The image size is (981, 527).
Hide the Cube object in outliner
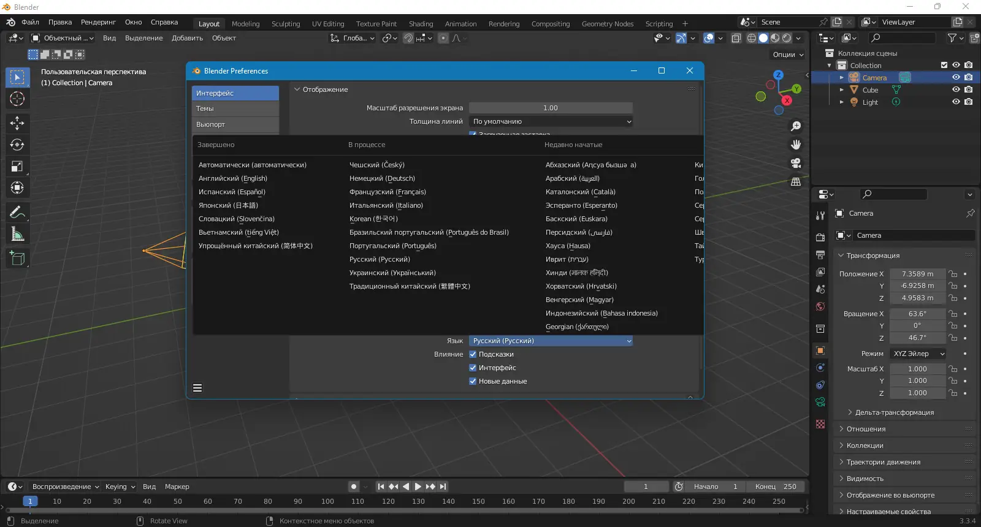956,89
